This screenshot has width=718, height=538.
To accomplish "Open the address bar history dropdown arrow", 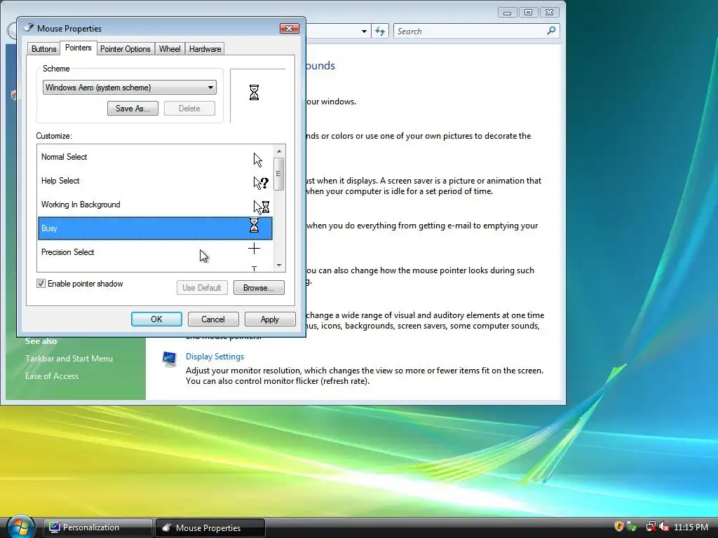I will pyautogui.click(x=364, y=31).
